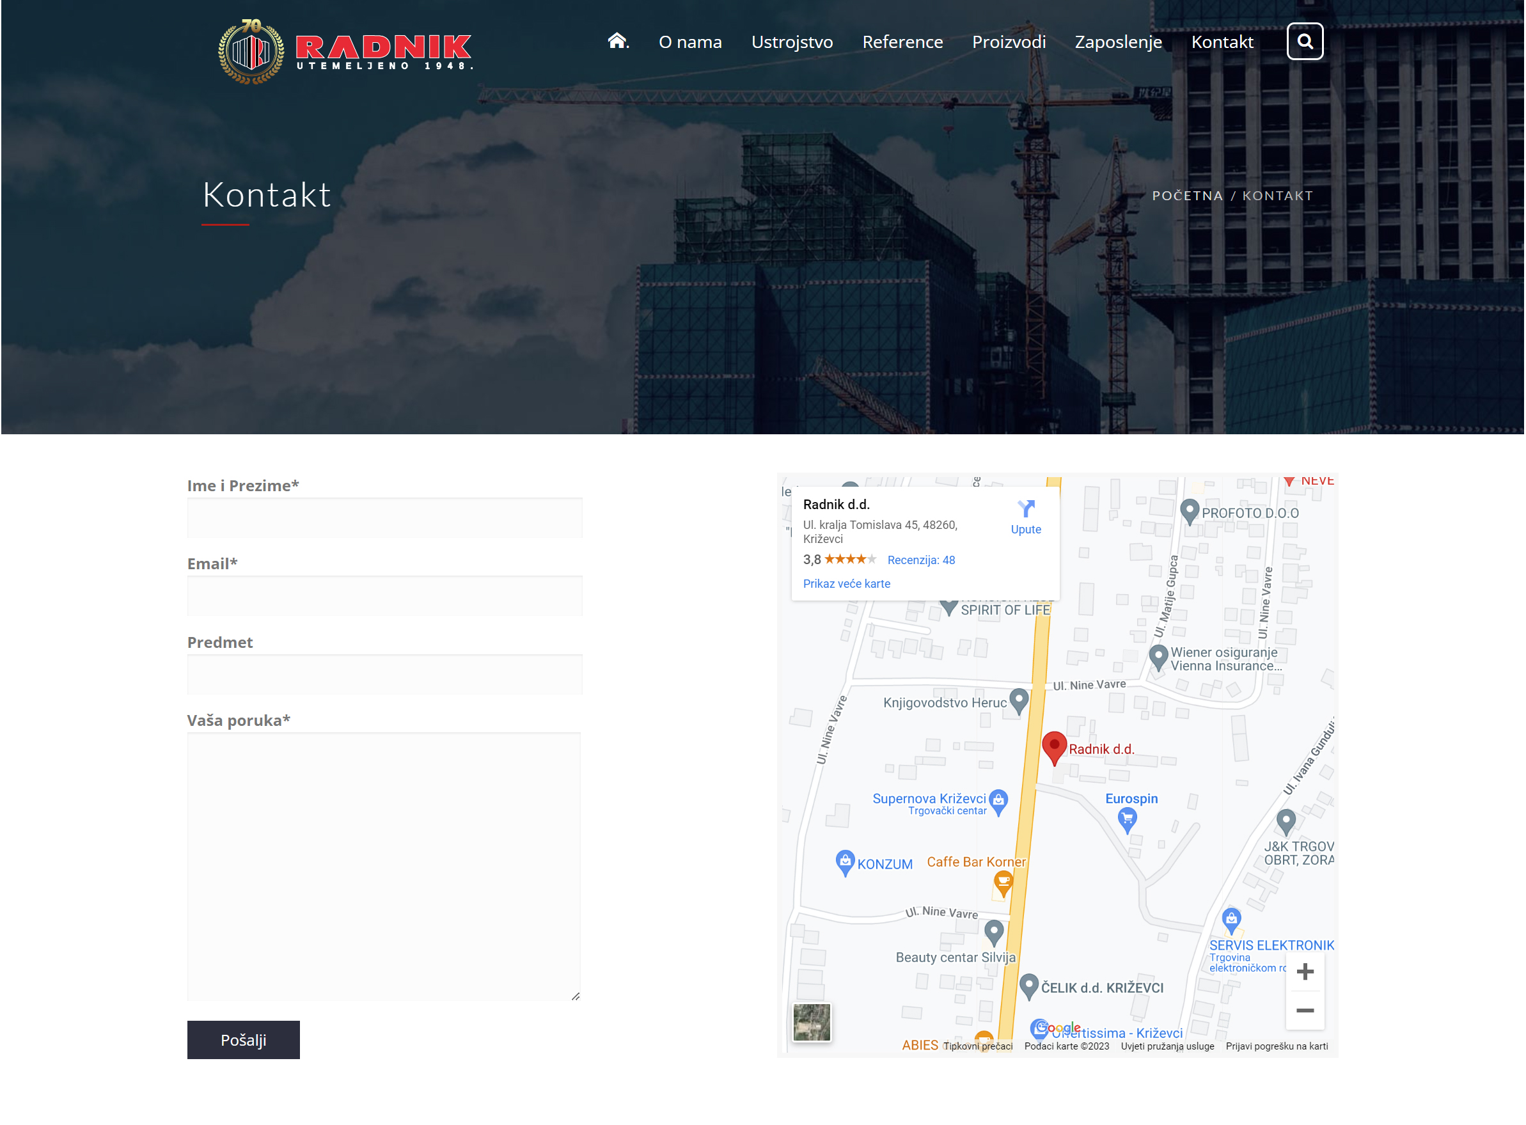1526x1125 pixels.
Task: Focus the Ime i Prezime input field
Action: click(385, 518)
